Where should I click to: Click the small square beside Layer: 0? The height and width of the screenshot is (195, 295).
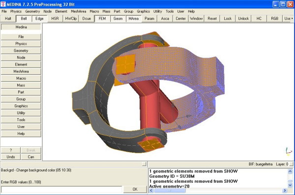click(291, 164)
